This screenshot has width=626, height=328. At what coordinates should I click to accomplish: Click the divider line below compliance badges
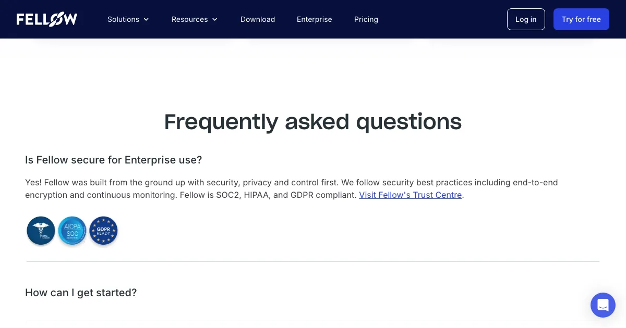(313, 261)
